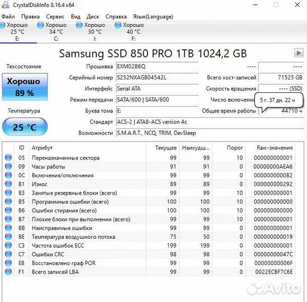Click the features field S.M.A.R.T., NCQ, TRIM, DevSleep

pos(210,133)
